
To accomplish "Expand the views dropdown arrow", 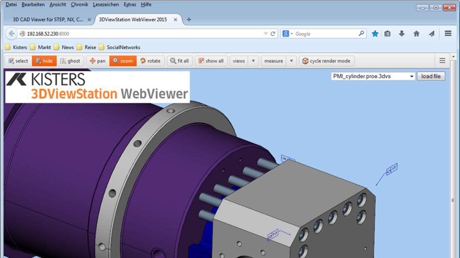I will point(253,61).
